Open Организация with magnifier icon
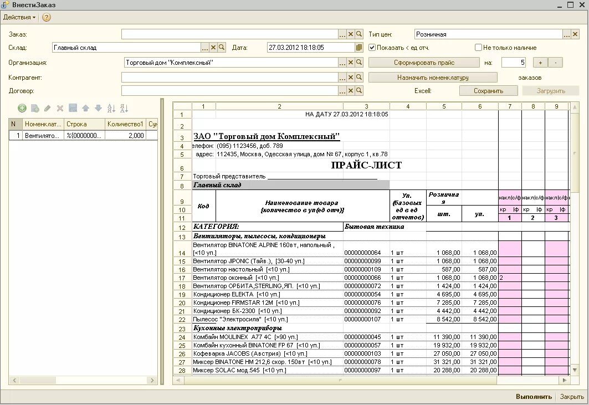589x405 pixels. [x=359, y=63]
